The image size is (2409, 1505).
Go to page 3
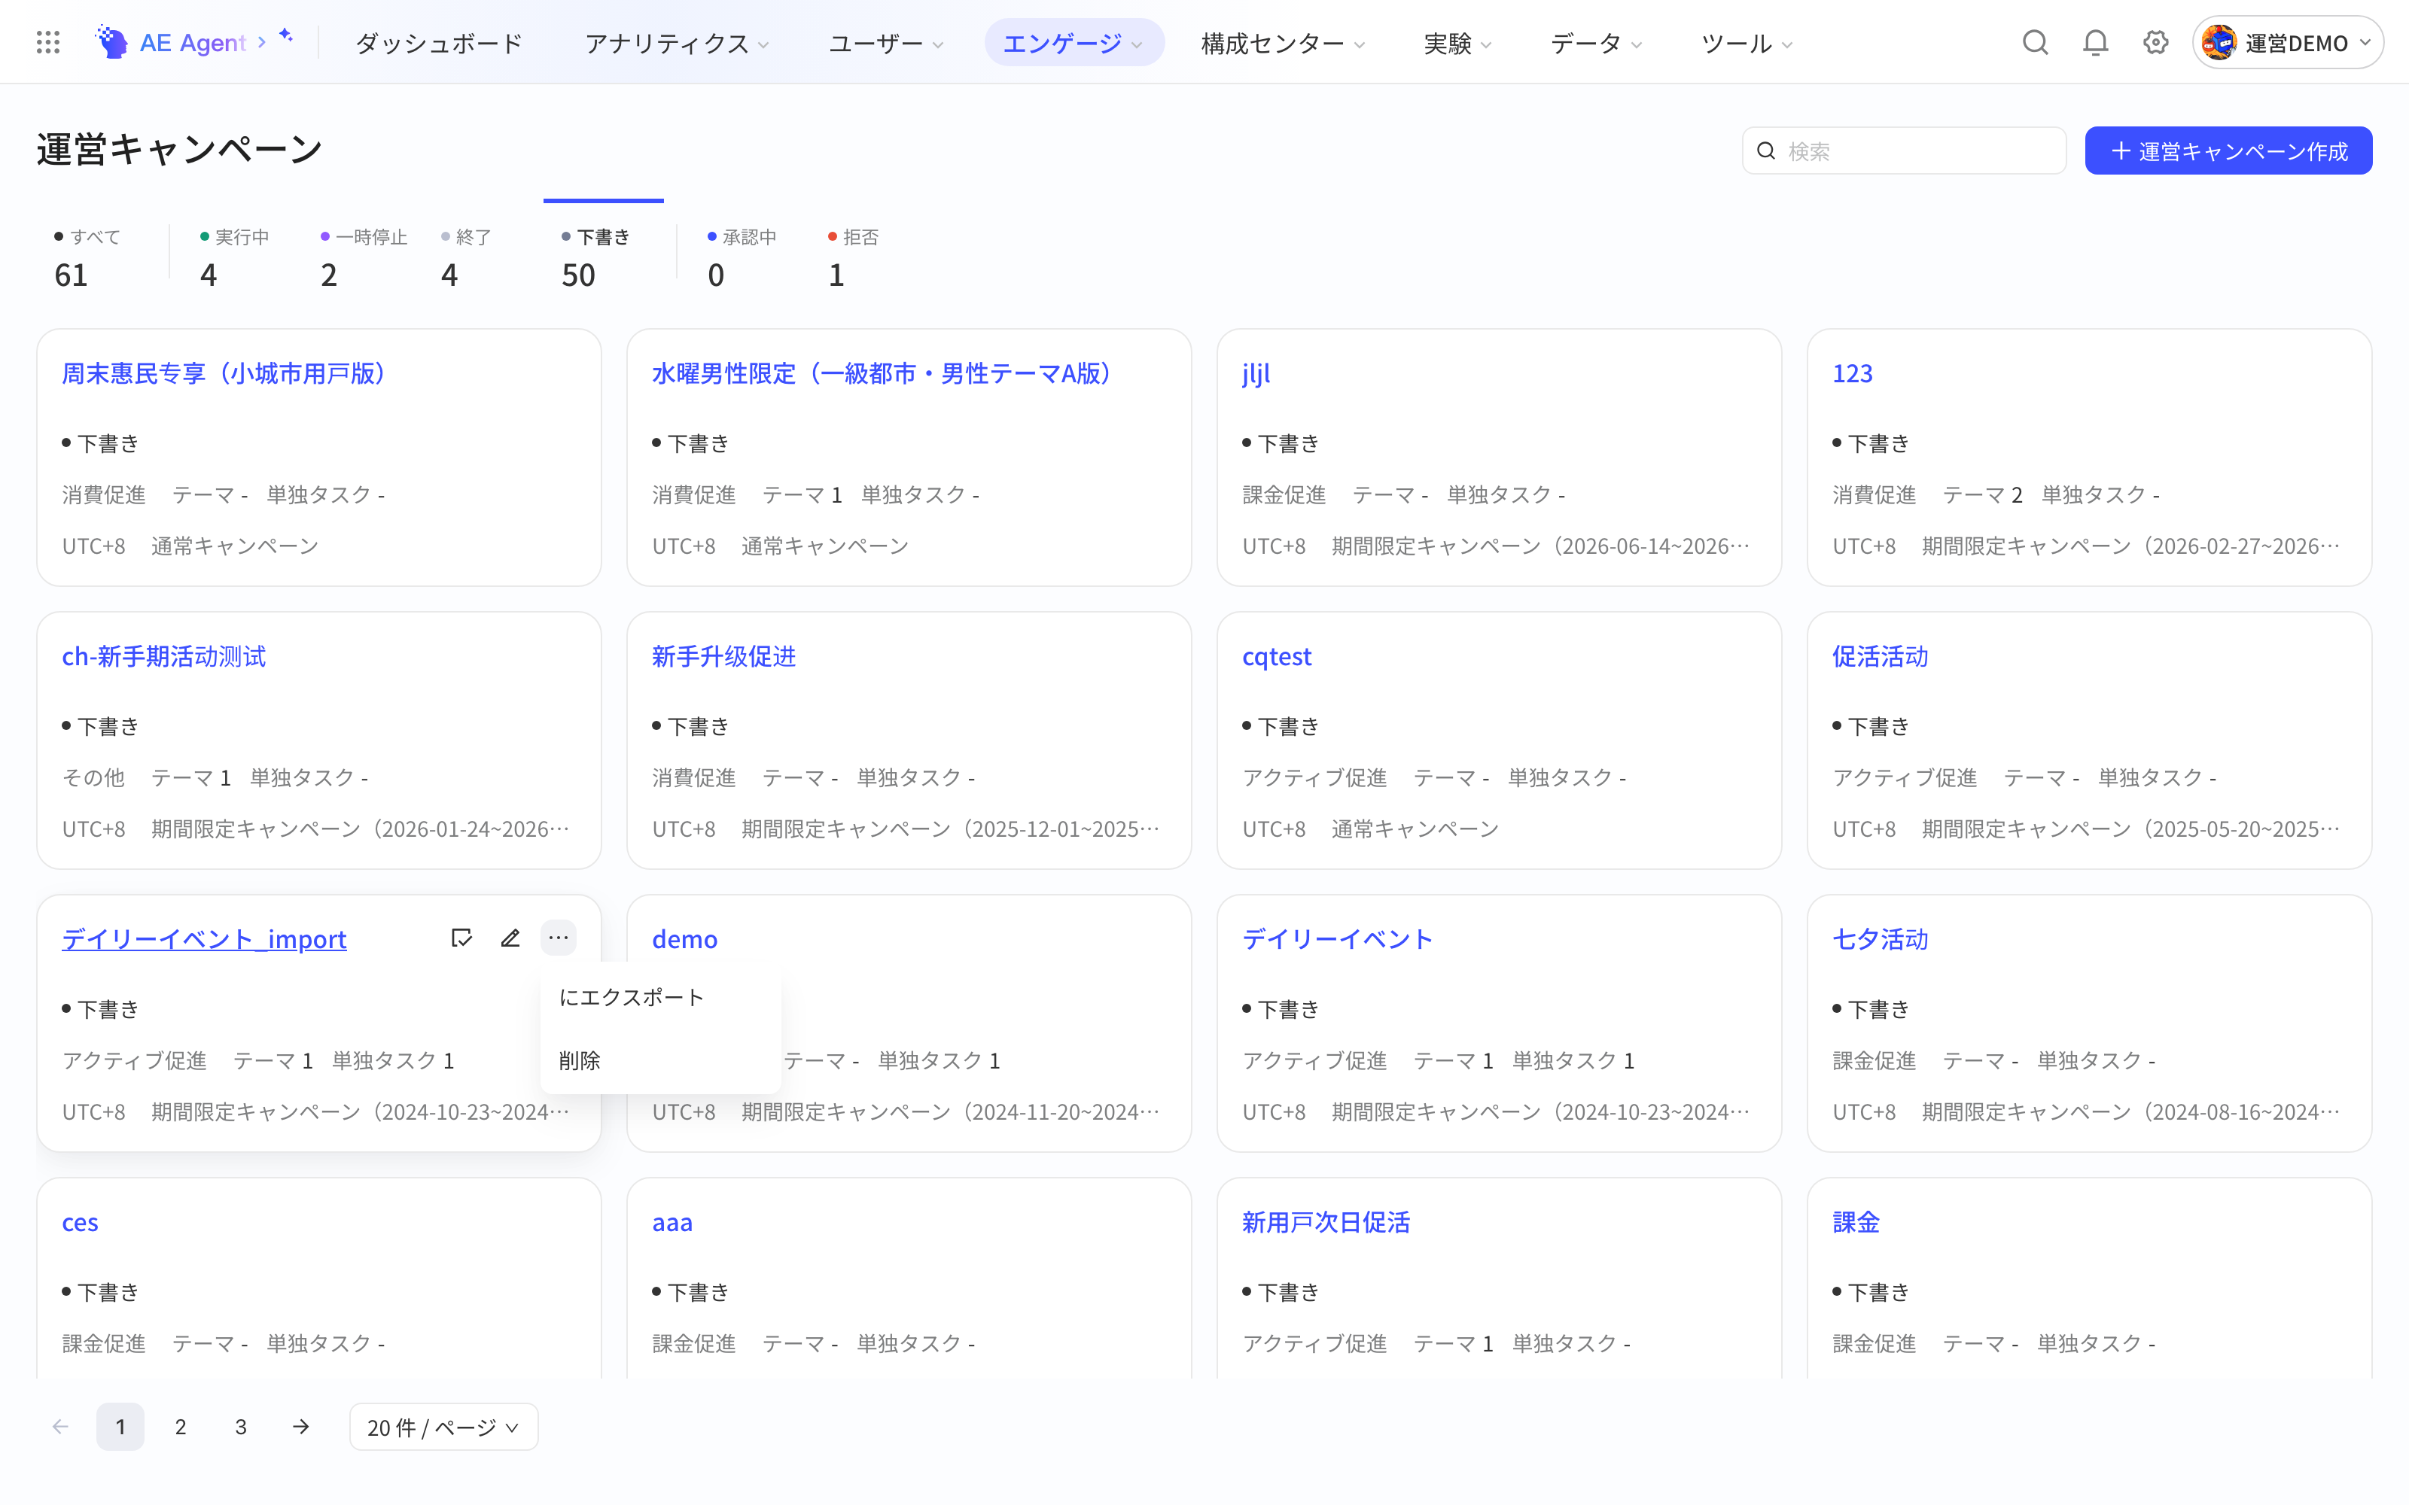(x=241, y=1427)
